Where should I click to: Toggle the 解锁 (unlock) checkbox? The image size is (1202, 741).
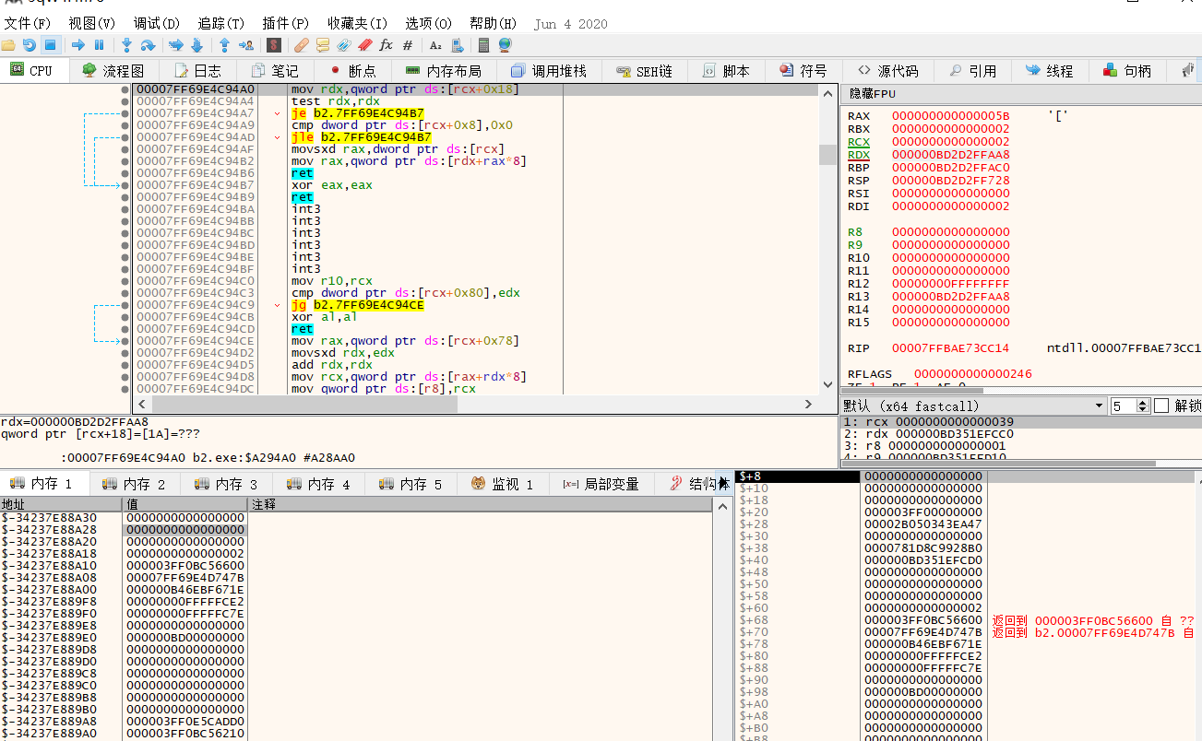tap(1161, 406)
